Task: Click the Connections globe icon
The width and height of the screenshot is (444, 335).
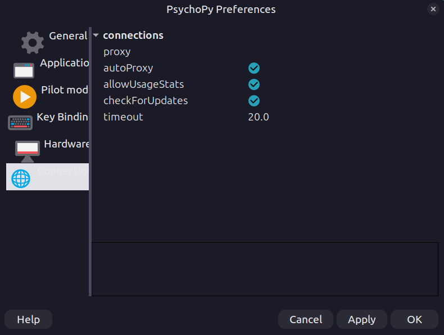Action: click(x=21, y=178)
